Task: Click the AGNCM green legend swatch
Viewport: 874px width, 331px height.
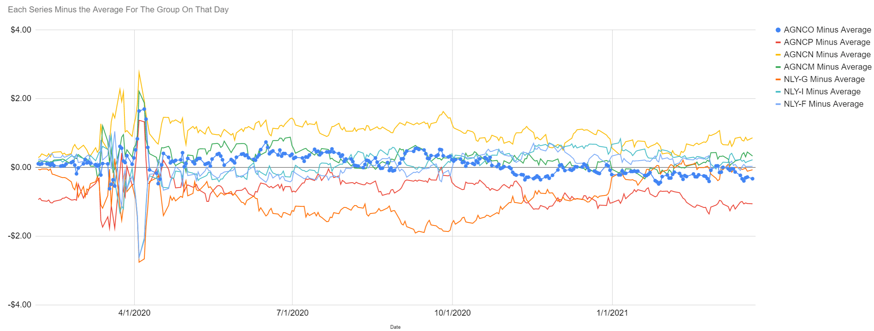Action: [x=778, y=67]
